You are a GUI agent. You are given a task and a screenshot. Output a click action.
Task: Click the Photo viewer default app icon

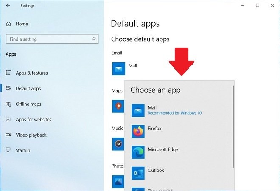pyautogui.click(x=118, y=182)
